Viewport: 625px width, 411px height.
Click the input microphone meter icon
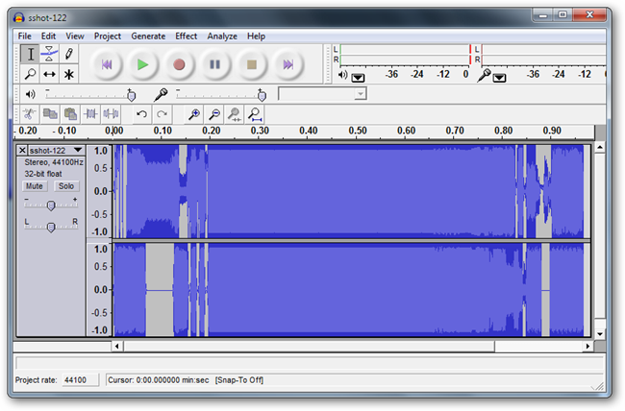(484, 75)
